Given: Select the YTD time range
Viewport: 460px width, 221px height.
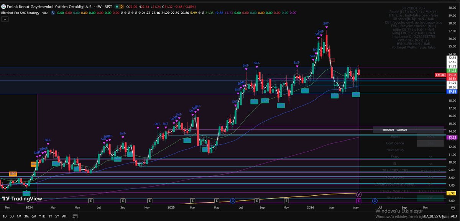Looking at the screenshot, I should click(42, 216).
